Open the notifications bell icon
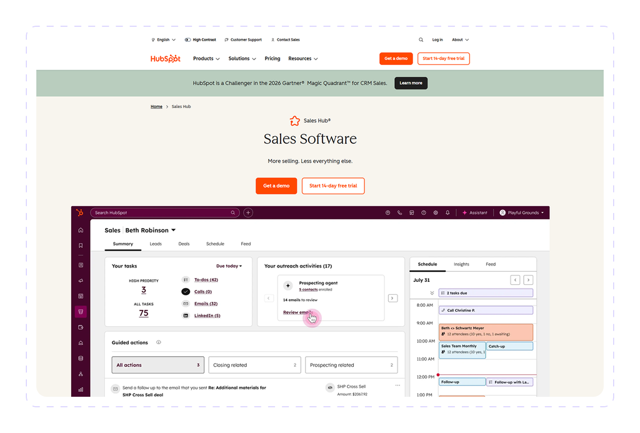Screen dimensions: 640x433 (447, 212)
